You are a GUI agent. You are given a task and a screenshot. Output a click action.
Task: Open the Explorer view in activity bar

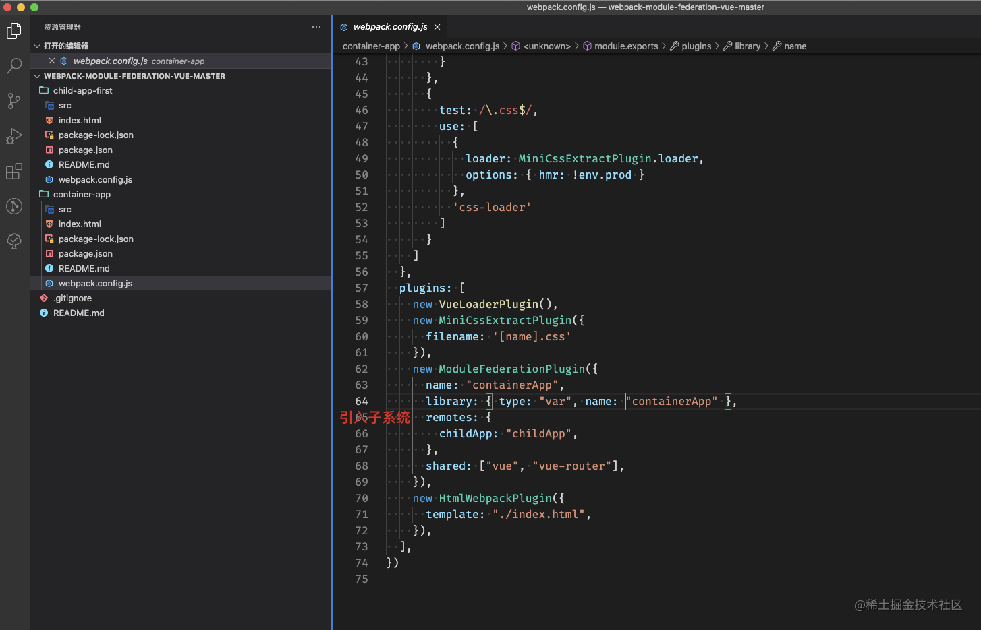pos(14,31)
